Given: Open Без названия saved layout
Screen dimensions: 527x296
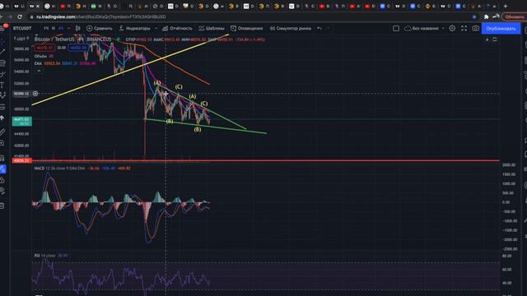Looking at the screenshot, I should pyautogui.click(x=422, y=29).
